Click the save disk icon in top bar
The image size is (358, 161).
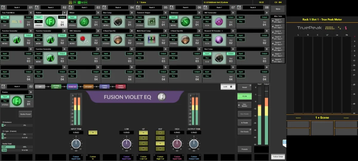[x=70, y=2]
